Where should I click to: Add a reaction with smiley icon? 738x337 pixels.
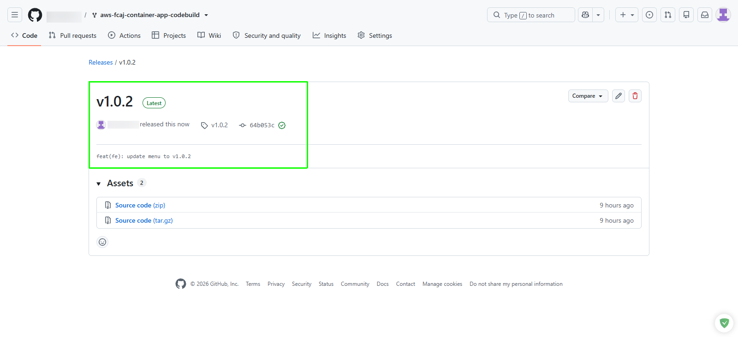[x=102, y=242]
